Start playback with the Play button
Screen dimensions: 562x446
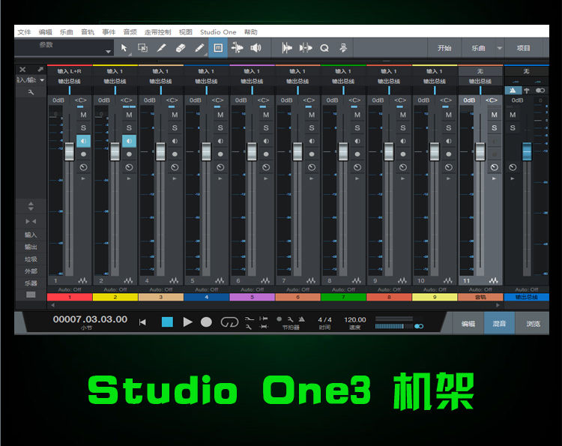187,322
